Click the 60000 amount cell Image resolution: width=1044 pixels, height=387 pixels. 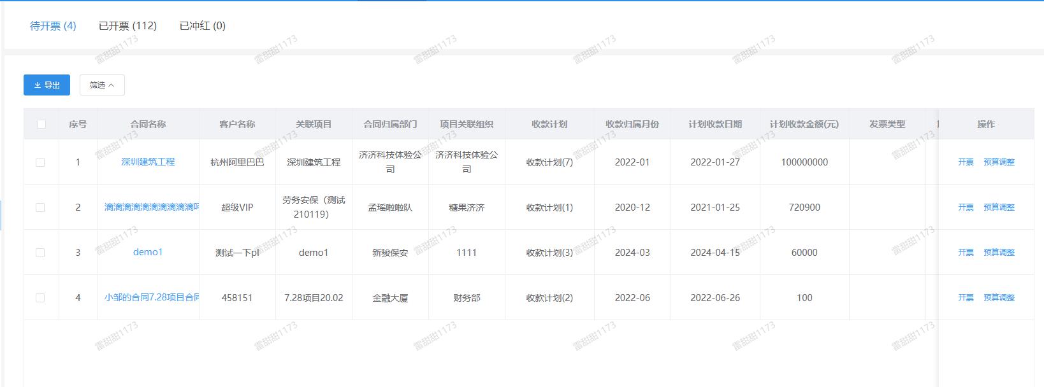804,253
